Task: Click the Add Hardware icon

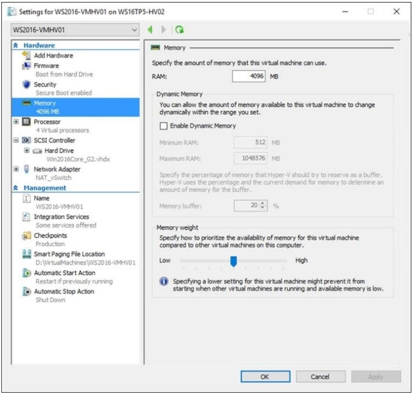Action: 26,55
